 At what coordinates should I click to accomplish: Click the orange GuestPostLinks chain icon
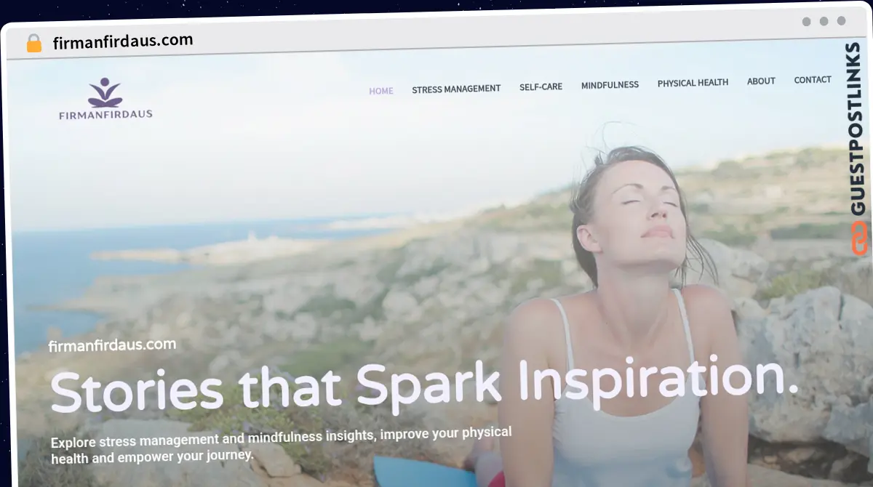click(860, 238)
